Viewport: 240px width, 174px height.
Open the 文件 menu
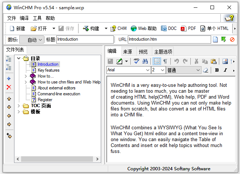tap(11, 18)
